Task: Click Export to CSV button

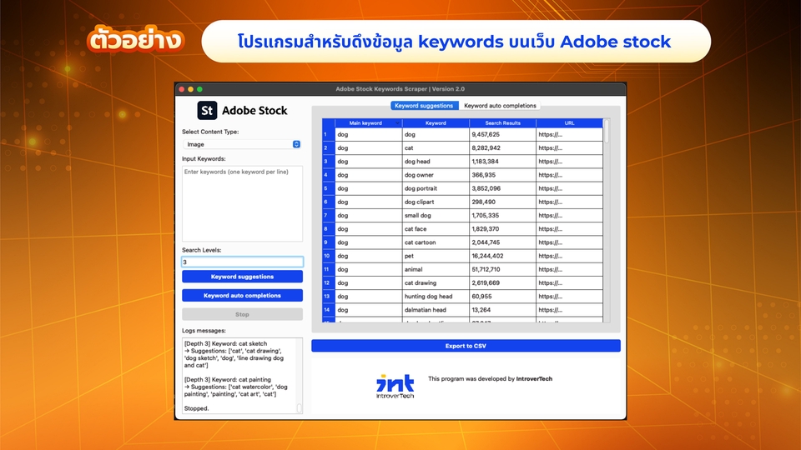Action: 466,346
